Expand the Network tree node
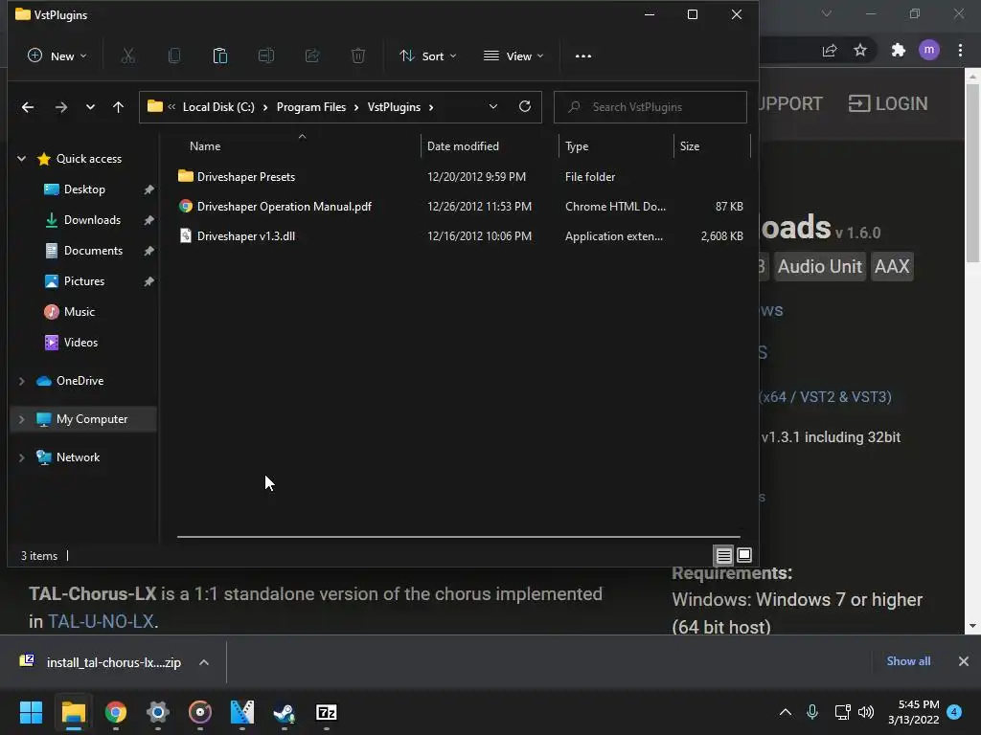981x735 pixels. pos(22,457)
